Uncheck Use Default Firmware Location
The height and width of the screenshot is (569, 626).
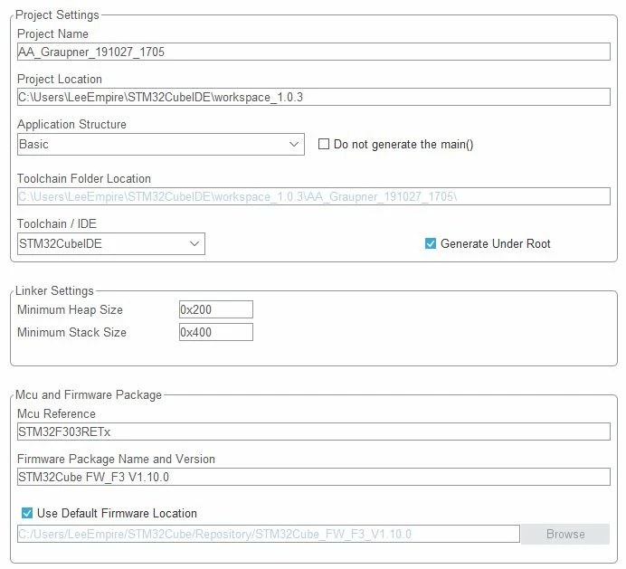27,513
